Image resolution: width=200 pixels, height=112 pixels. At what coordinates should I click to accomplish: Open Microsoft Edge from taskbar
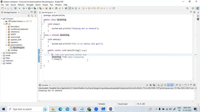[60, 109]
